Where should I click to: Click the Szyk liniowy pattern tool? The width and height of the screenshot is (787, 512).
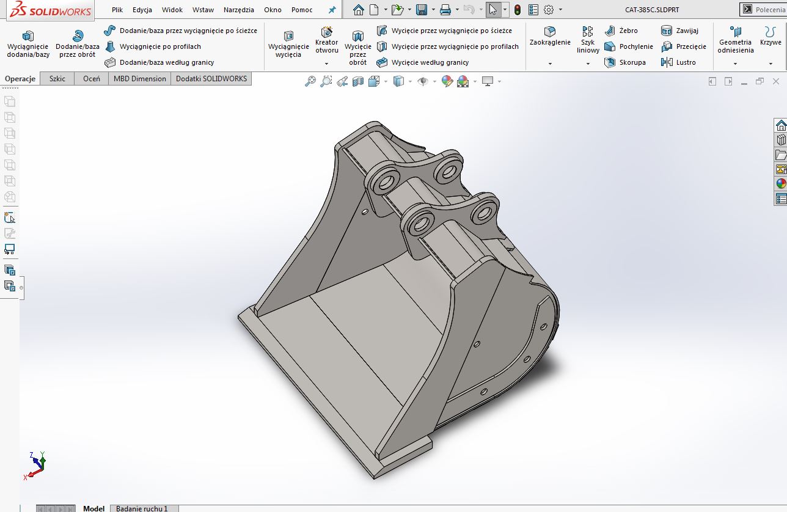coord(588,40)
